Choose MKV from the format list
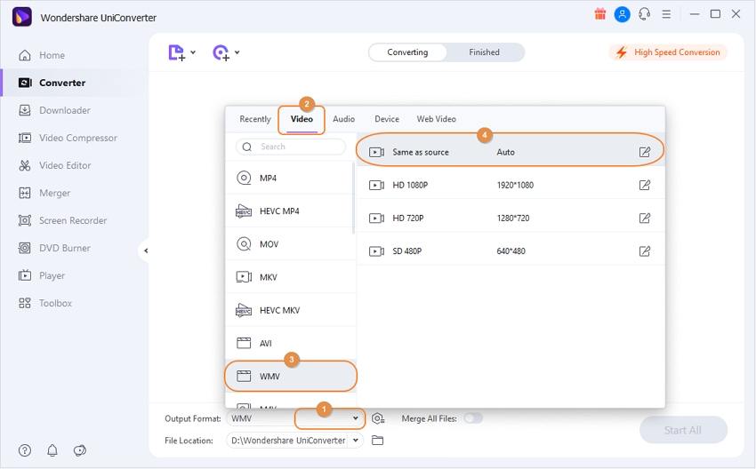The height and width of the screenshot is (469, 756). point(290,277)
